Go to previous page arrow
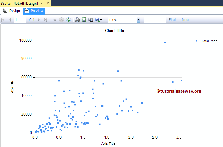Screen dimensions: 223x147 [x=10, y=20]
